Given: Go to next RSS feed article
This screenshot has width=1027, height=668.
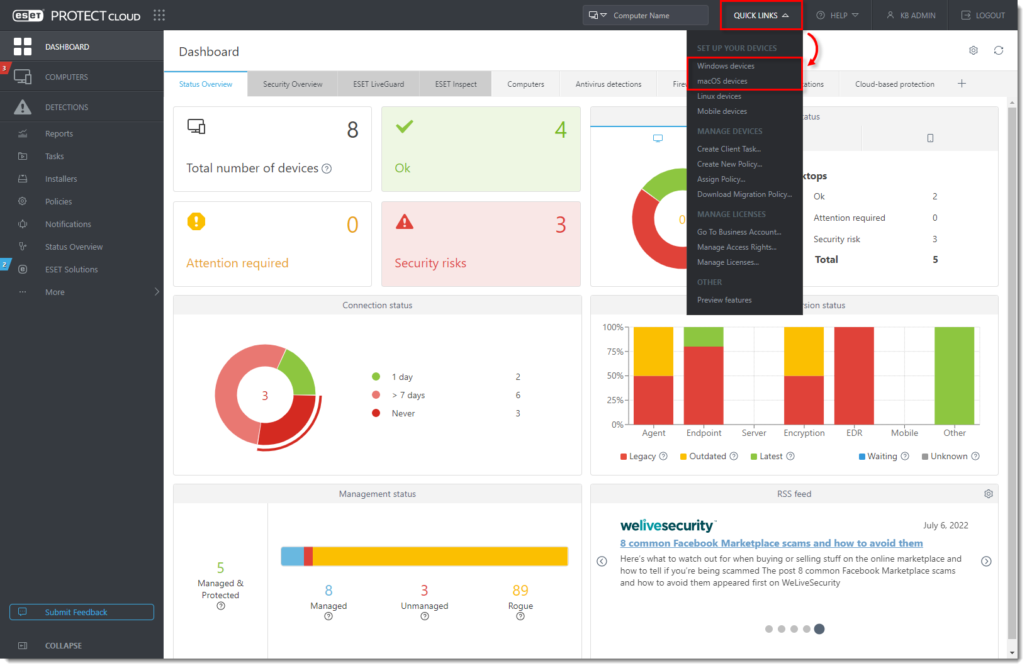Looking at the screenshot, I should (986, 561).
